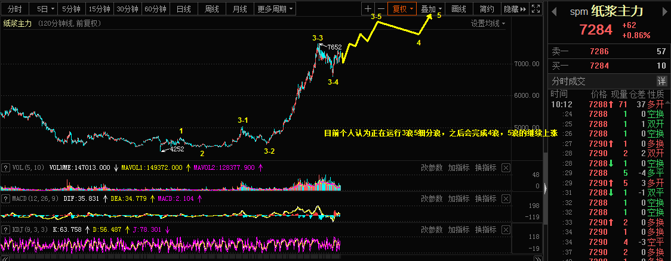Switch to 60分钟 period
Image resolution: width=671 pixels, height=261 pixels.
155,8
